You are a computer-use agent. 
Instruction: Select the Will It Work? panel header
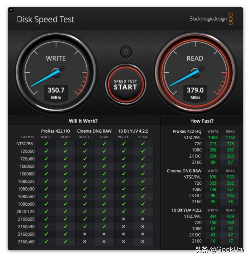[x=83, y=121]
